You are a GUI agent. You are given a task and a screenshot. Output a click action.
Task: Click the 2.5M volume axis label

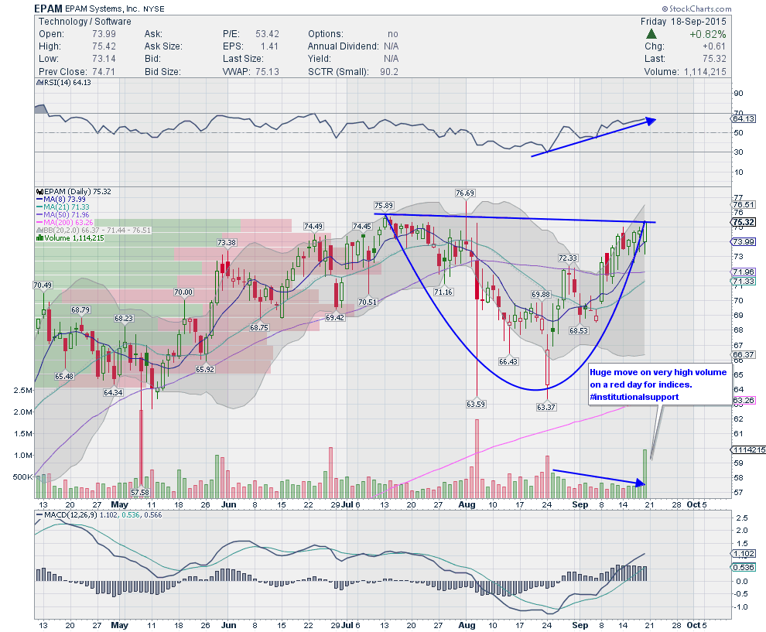click(x=23, y=390)
